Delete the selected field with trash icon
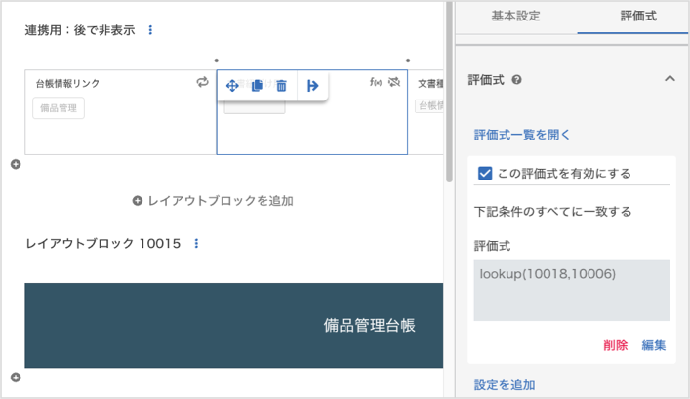 tap(282, 85)
